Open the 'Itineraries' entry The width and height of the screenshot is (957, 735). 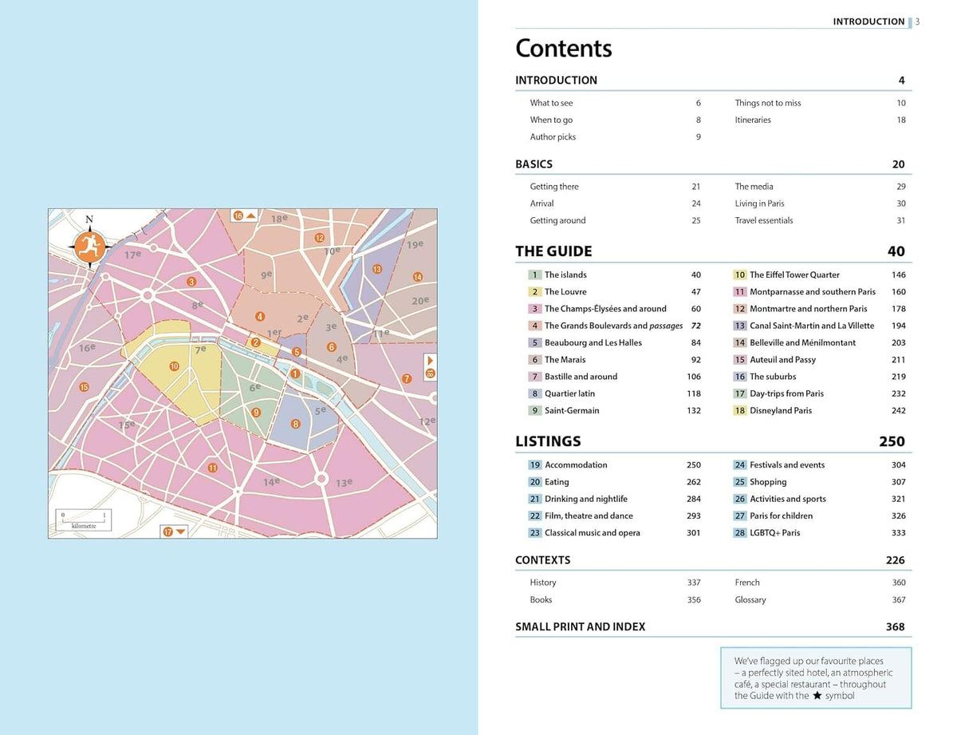click(x=753, y=120)
